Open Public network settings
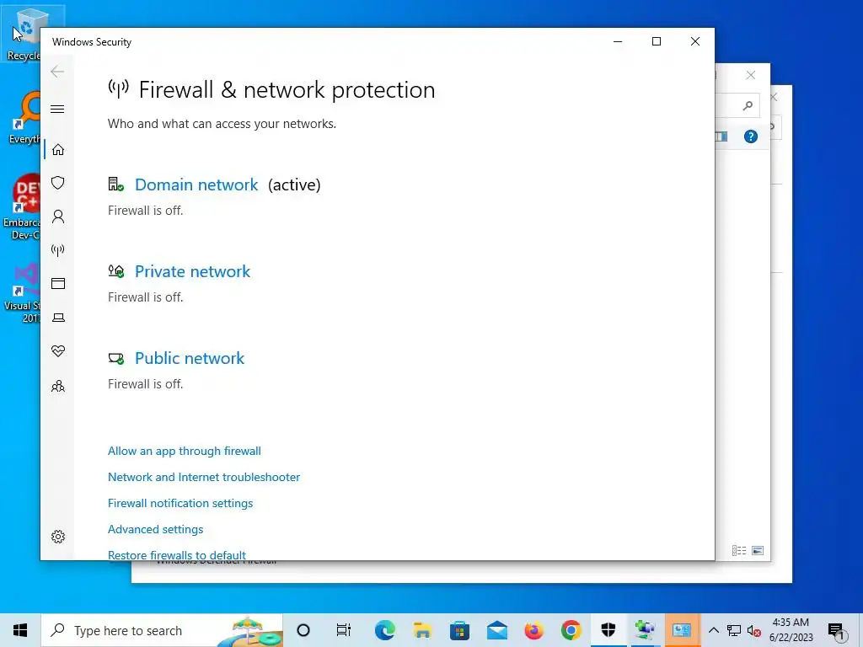 pyautogui.click(x=190, y=359)
